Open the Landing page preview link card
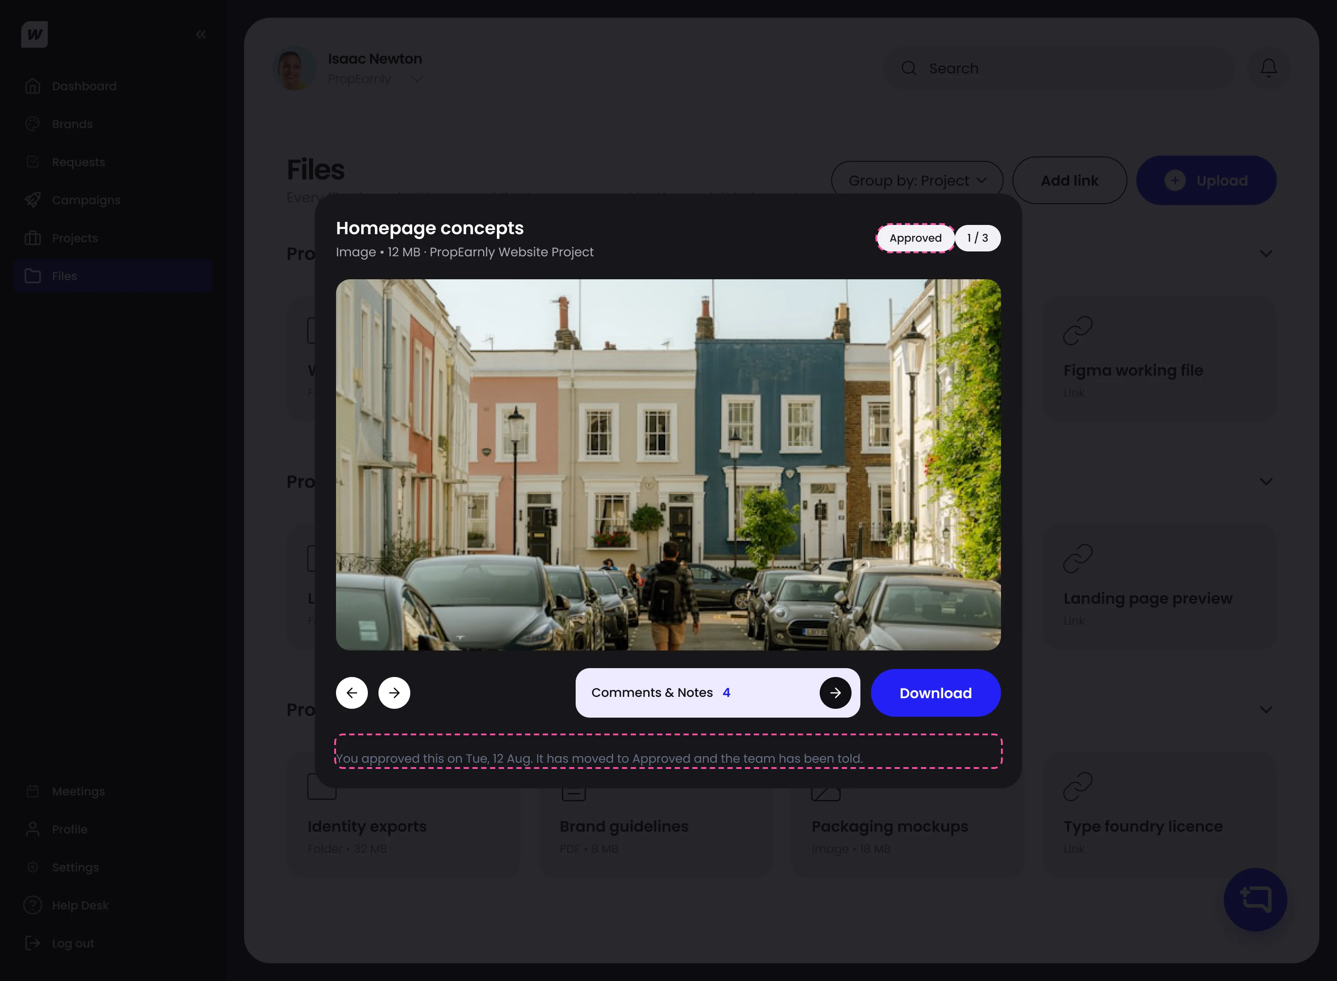 point(1160,587)
